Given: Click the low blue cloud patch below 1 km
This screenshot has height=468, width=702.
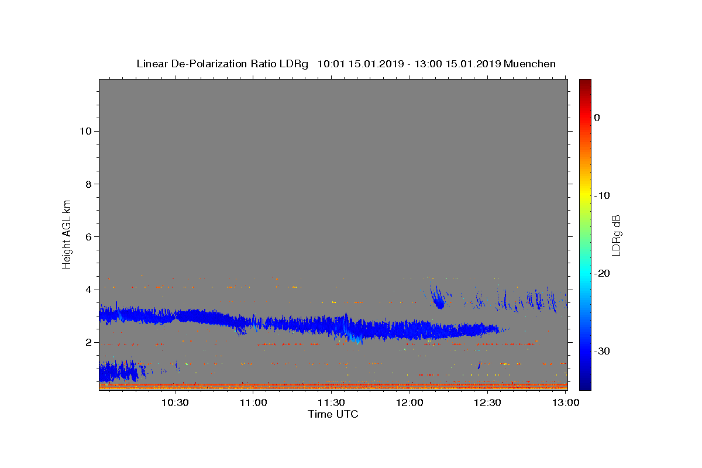Looking at the screenshot, I should [118, 371].
